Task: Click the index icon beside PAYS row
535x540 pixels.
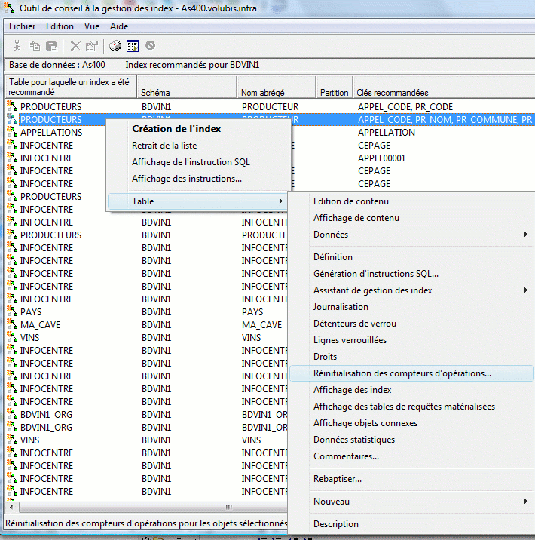Action: (12, 311)
